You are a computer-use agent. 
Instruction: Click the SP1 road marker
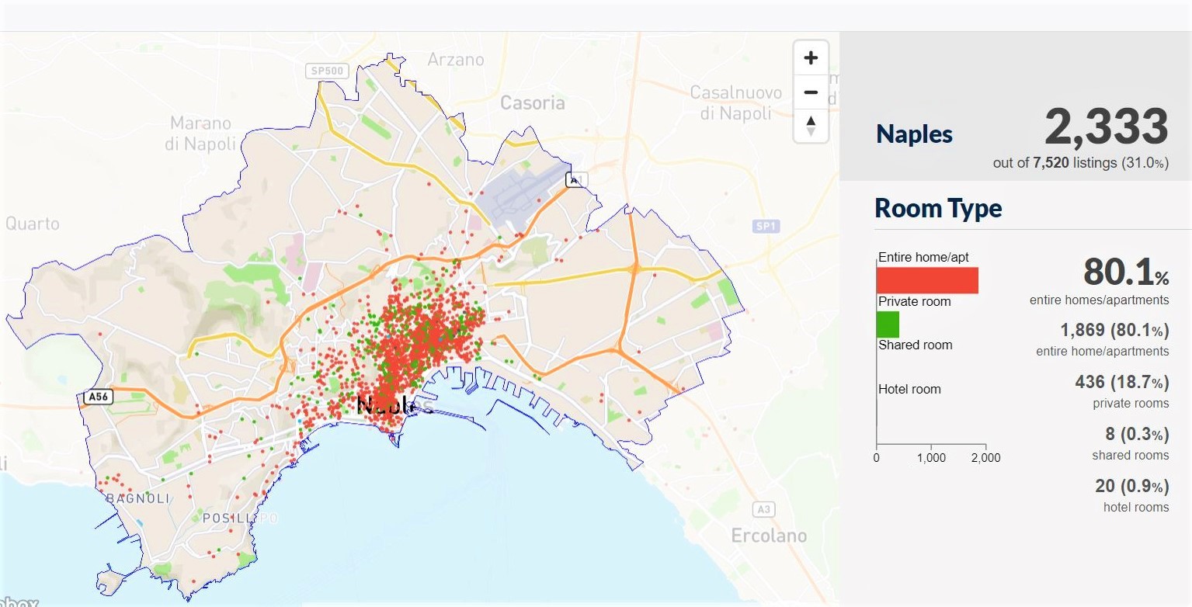(766, 226)
